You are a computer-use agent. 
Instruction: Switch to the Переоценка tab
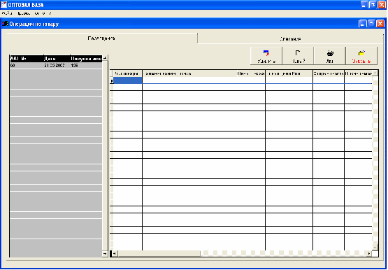click(x=101, y=38)
